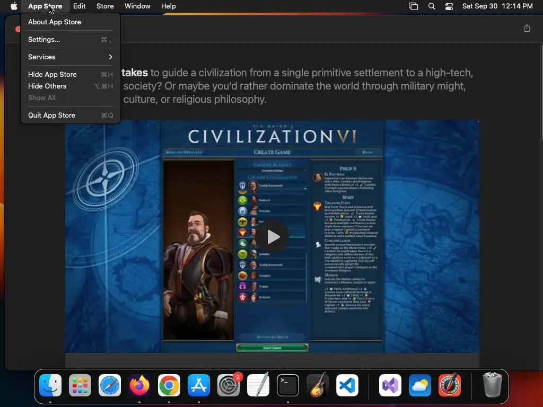543x407 pixels.
Task: Open Finder from the Dock
Action: point(50,385)
